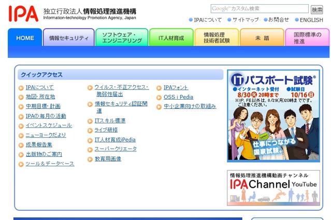Open the スーパークリエータ link

coord(116,149)
